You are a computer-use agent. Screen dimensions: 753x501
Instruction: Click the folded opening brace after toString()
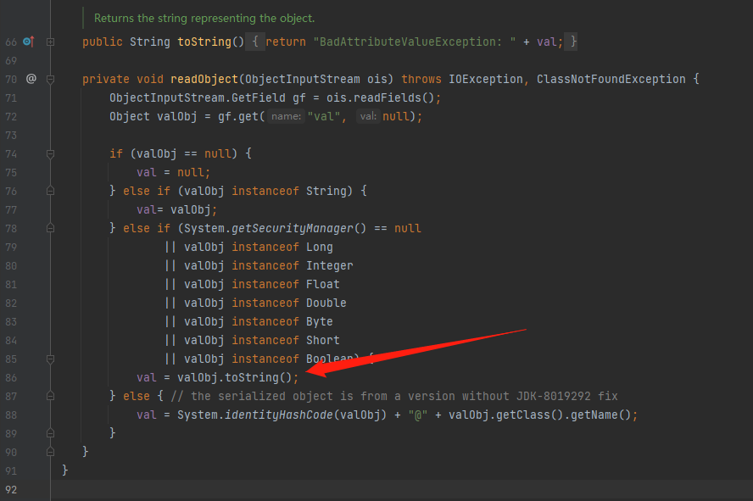point(255,42)
